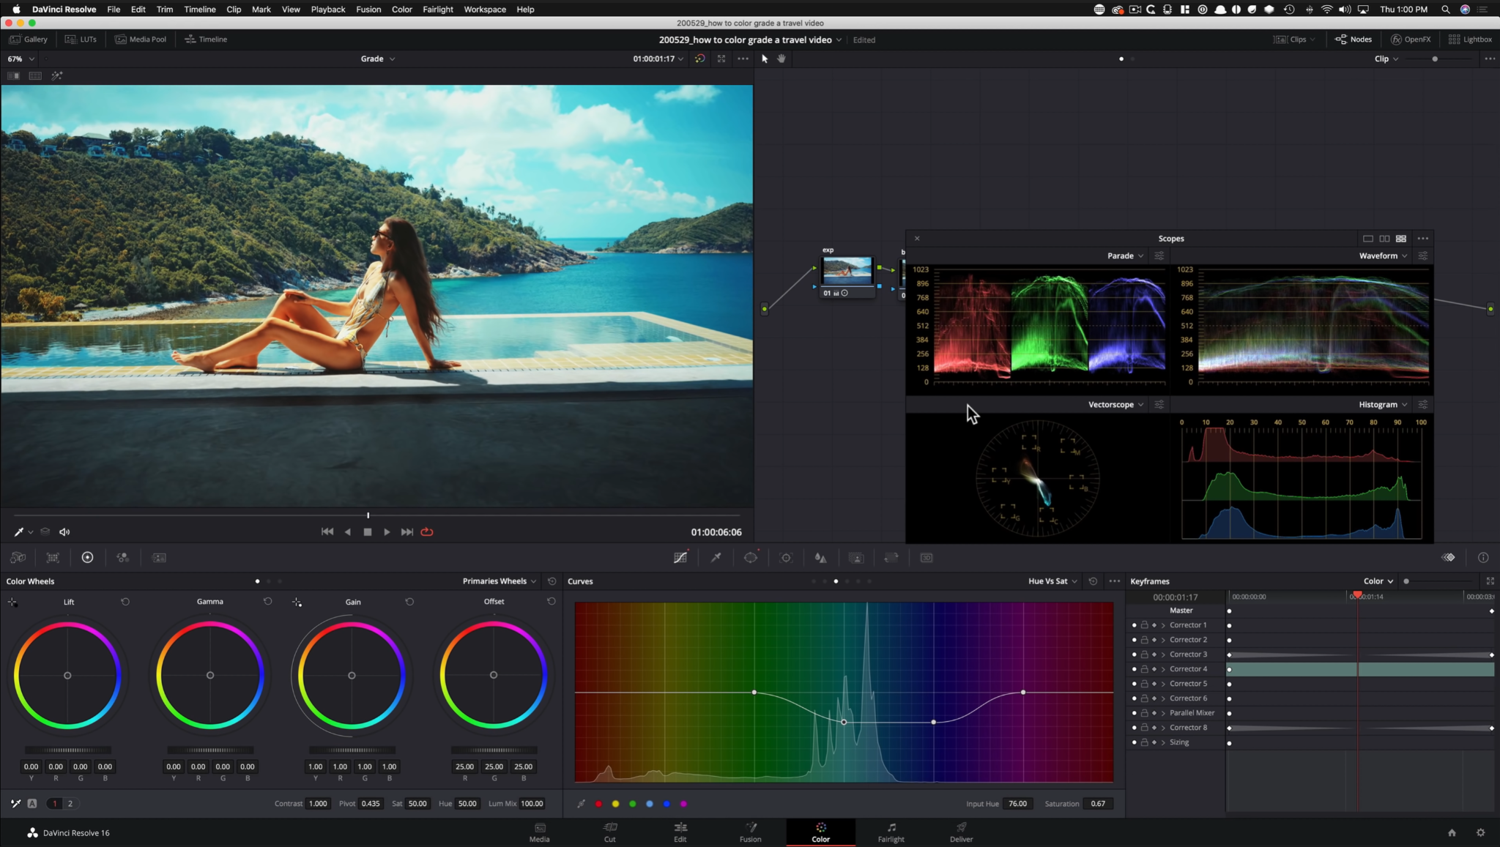This screenshot has height=847, width=1500.
Task: Expand the Corrector 3 keyframe track
Action: coord(1163,654)
